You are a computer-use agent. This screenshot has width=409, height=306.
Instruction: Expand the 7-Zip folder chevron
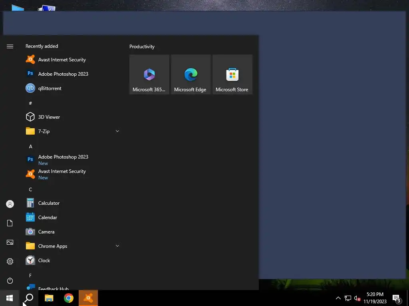pyautogui.click(x=117, y=131)
